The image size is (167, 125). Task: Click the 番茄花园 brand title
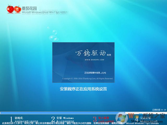point(29,8)
